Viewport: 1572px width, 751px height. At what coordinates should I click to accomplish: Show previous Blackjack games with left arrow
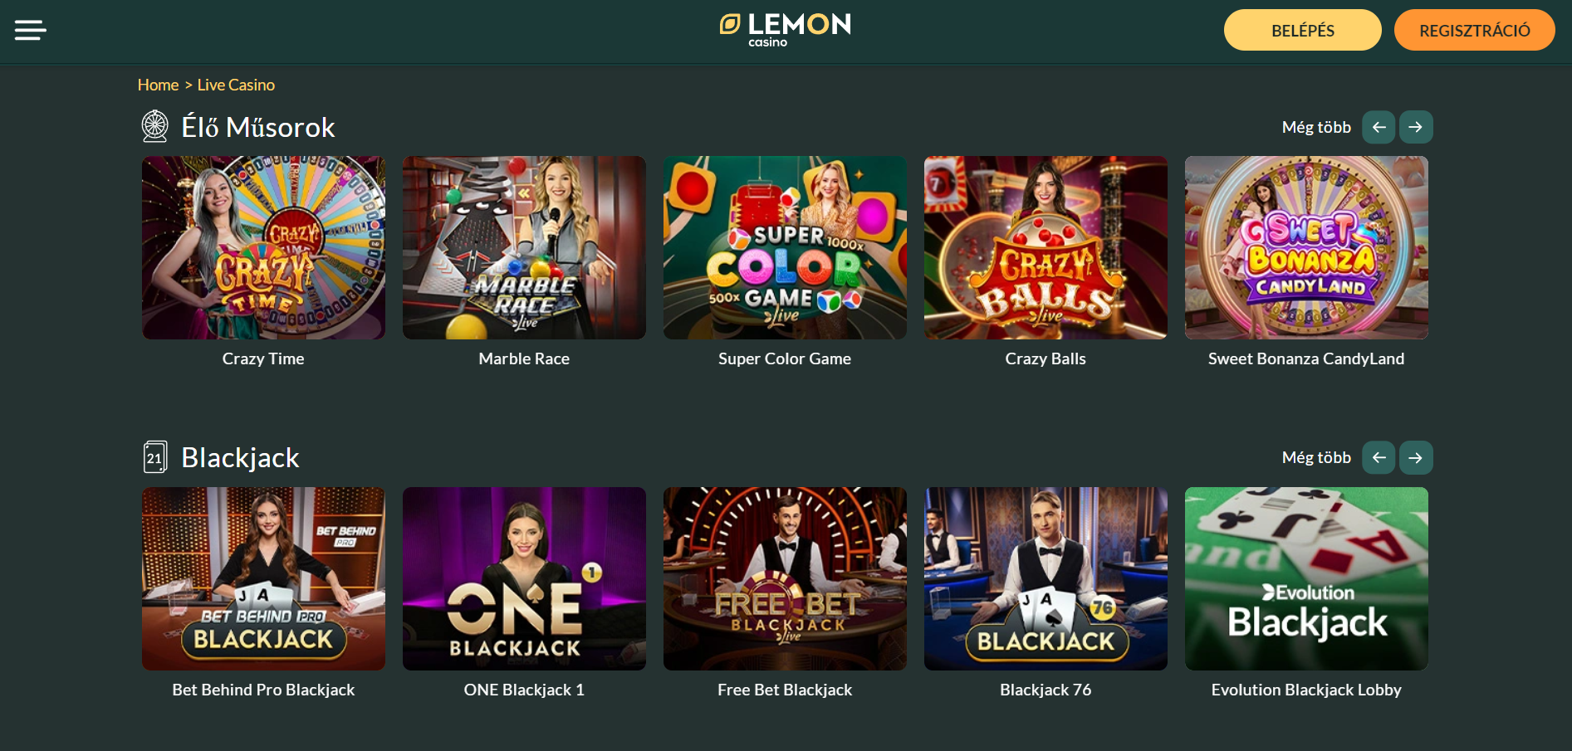coord(1379,457)
